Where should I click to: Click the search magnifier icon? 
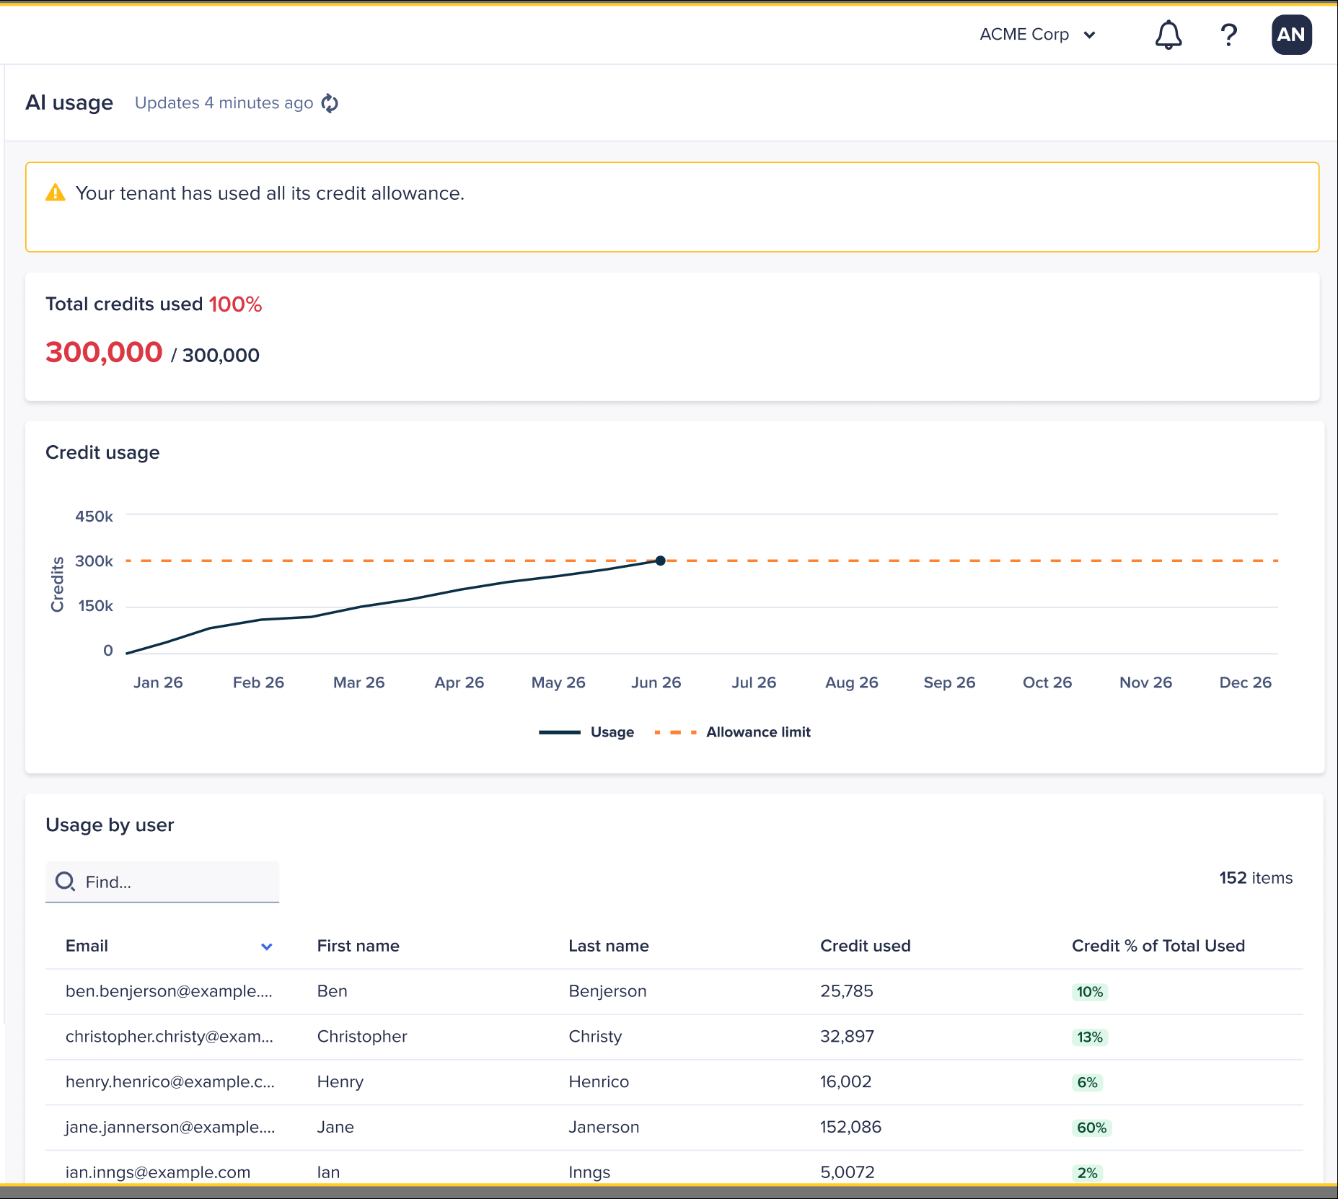click(x=65, y=882)
